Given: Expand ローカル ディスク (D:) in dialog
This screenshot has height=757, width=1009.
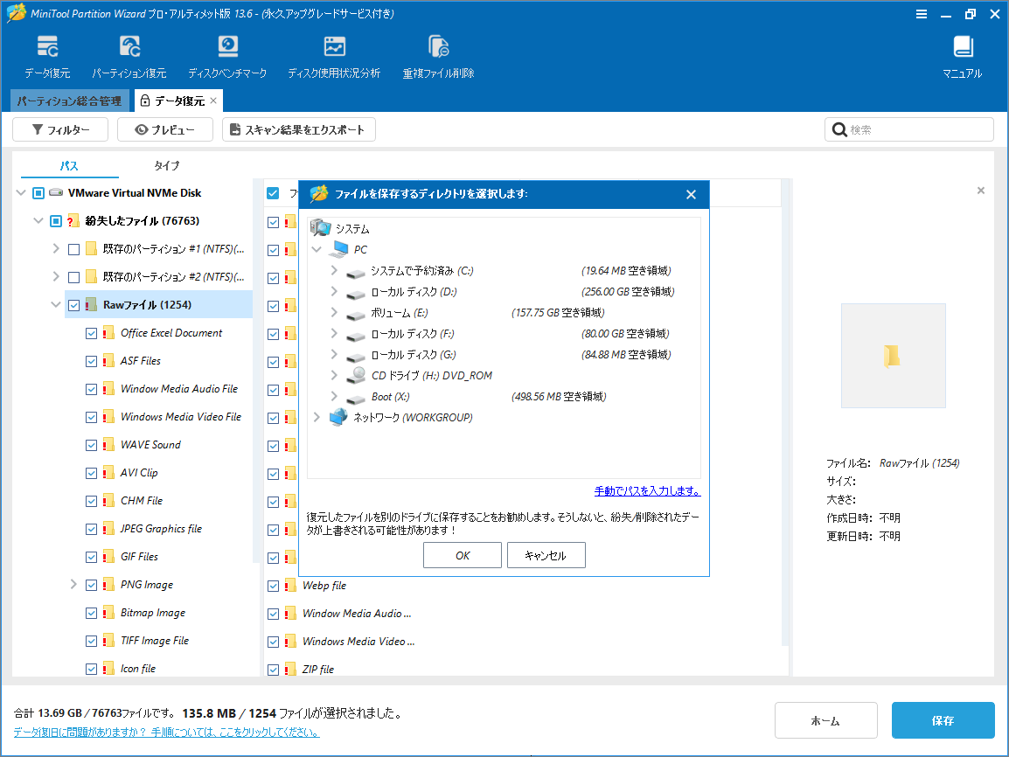Looking at the screenshot, I should coord(334,291).
